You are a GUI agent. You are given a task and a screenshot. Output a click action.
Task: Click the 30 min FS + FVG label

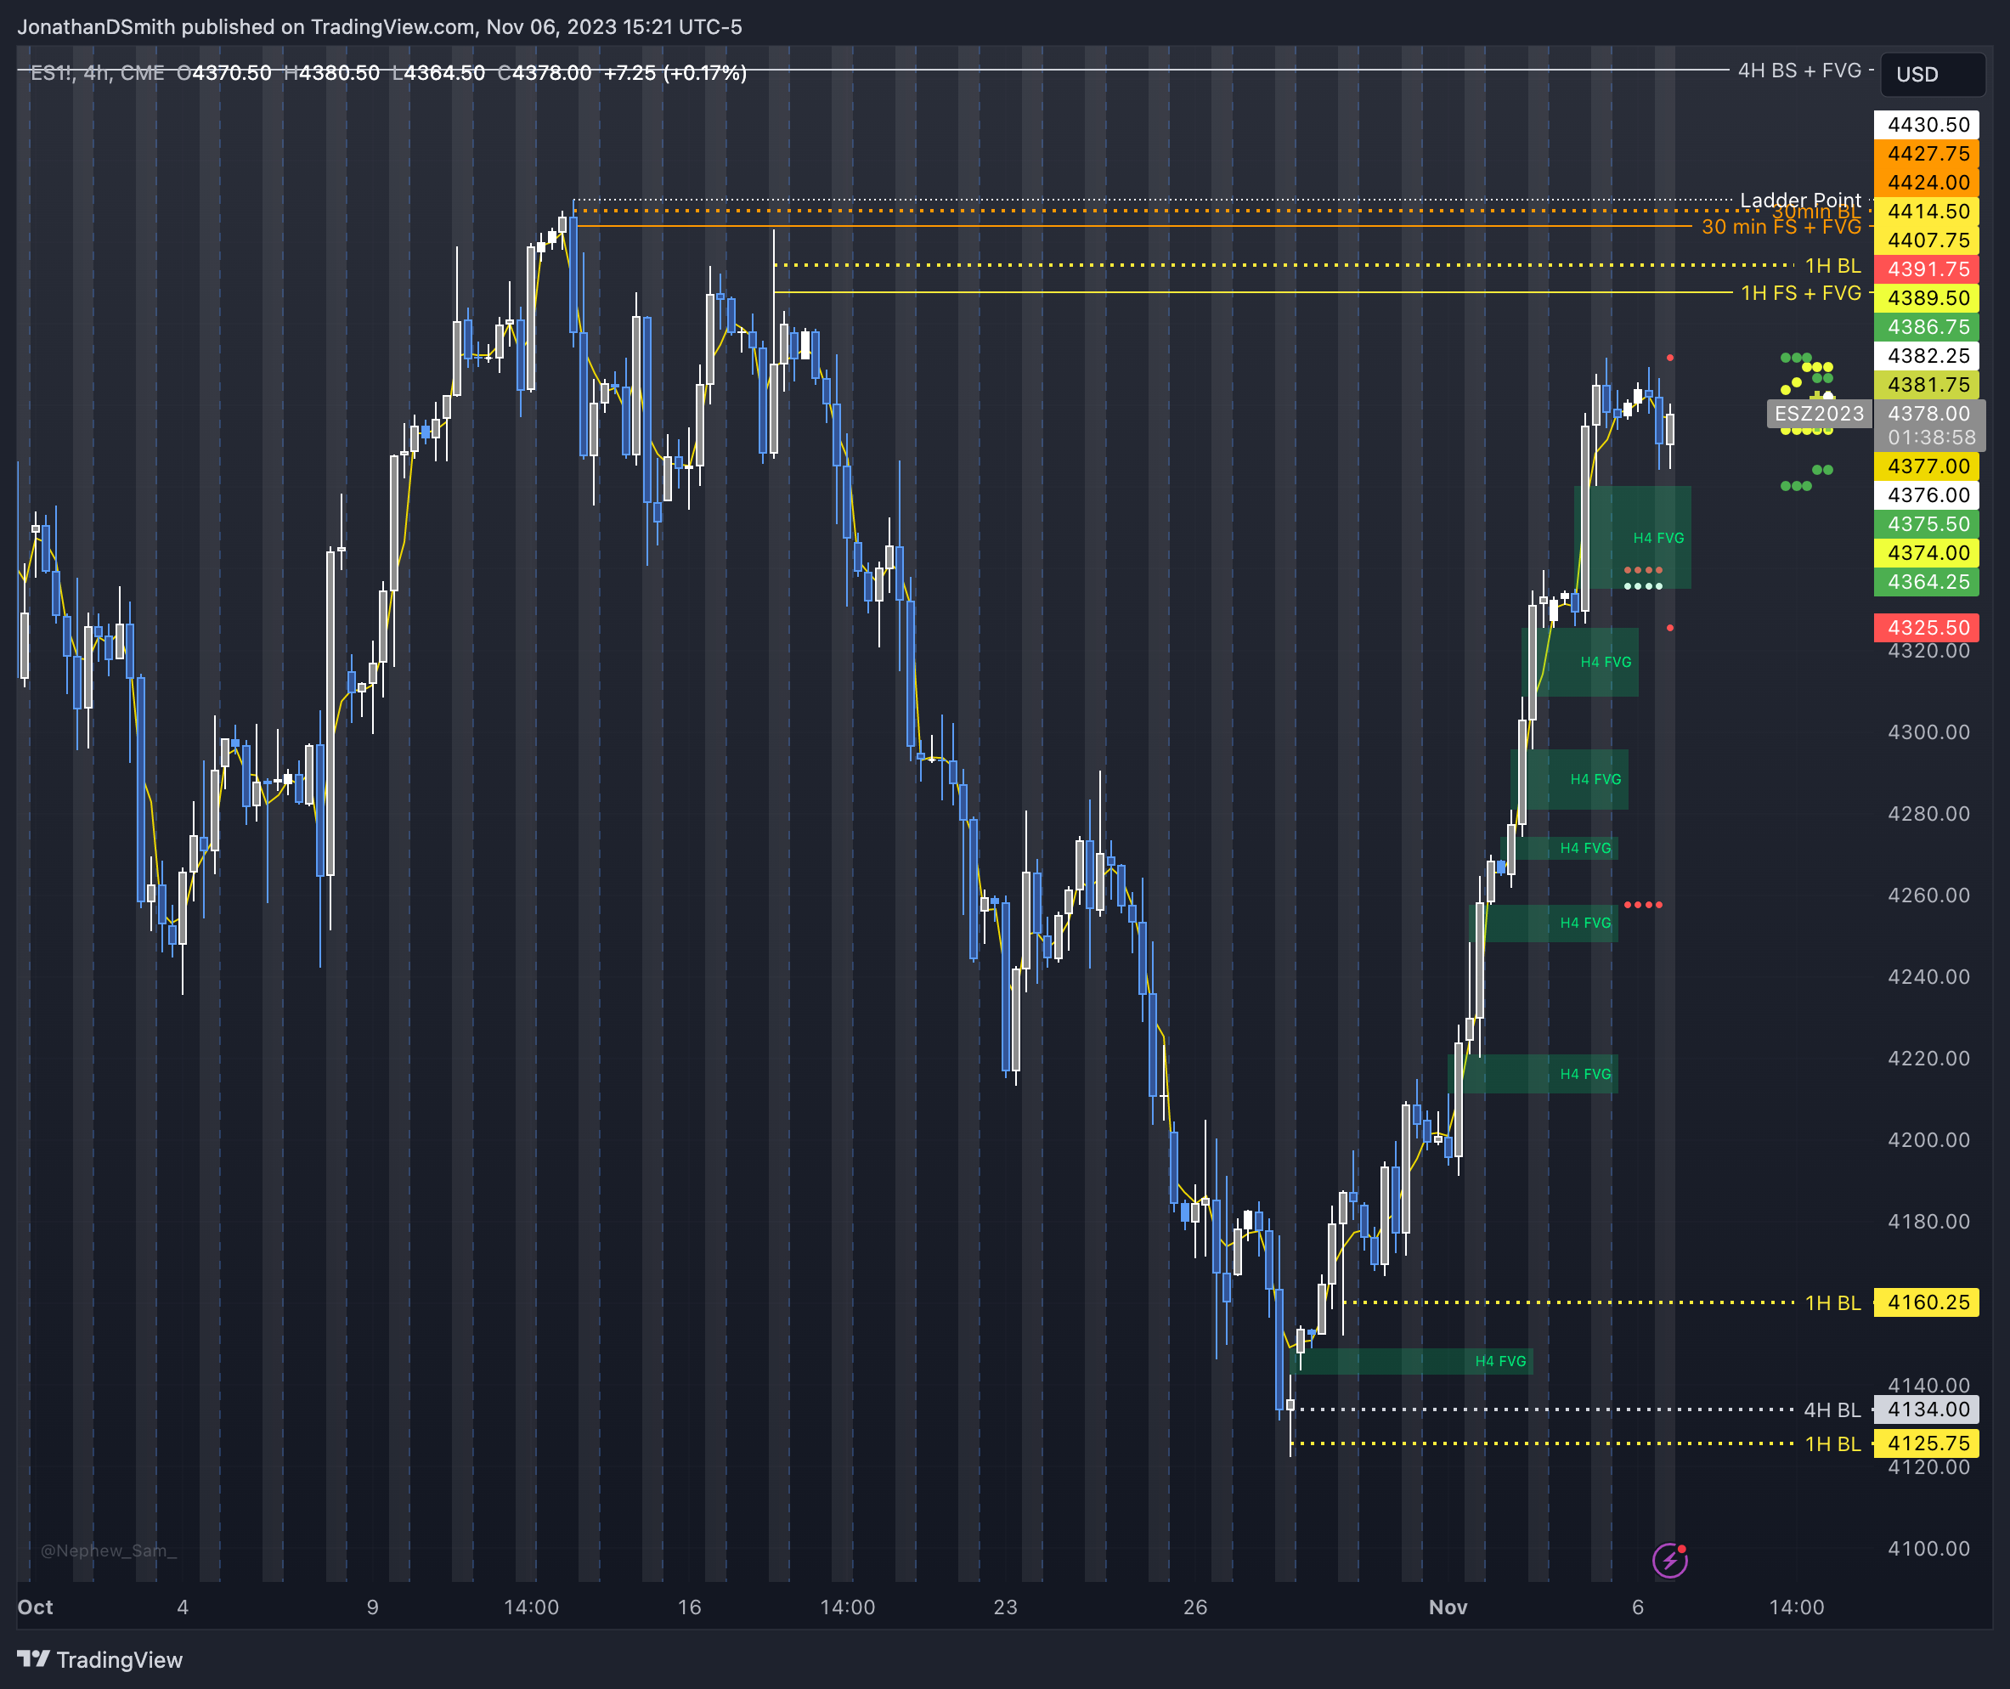1781,227
